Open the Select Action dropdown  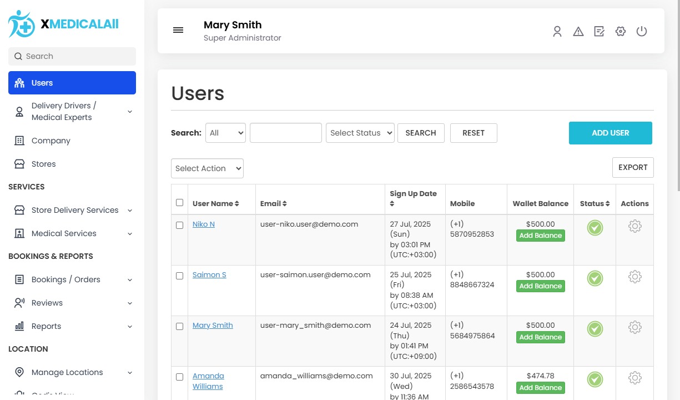point(207,168)
